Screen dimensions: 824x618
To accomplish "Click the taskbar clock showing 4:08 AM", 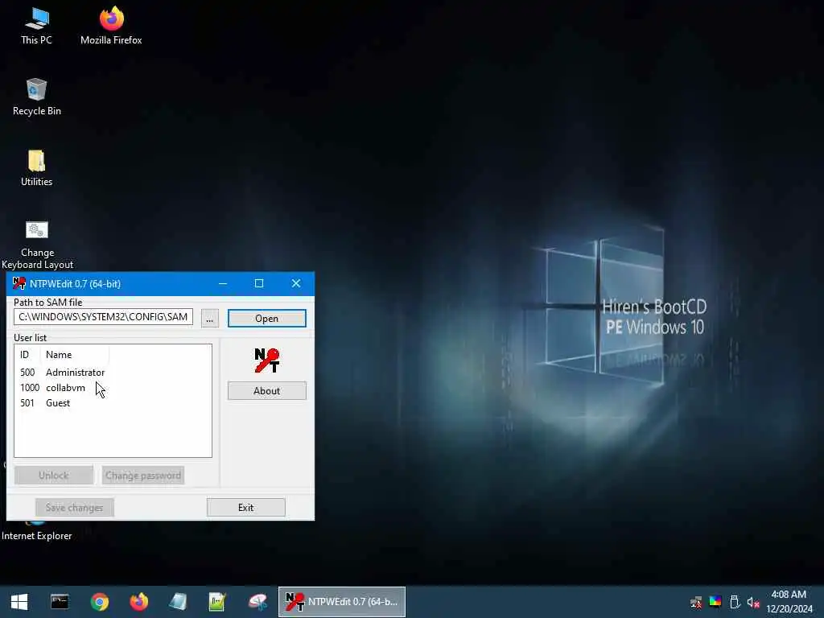I will click(x=789, y=602).
